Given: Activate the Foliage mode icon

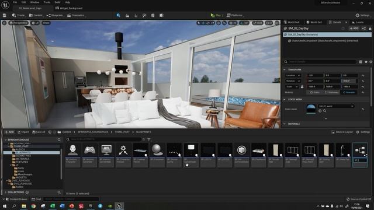Looking at the screenshot, I should click(136, 16).
